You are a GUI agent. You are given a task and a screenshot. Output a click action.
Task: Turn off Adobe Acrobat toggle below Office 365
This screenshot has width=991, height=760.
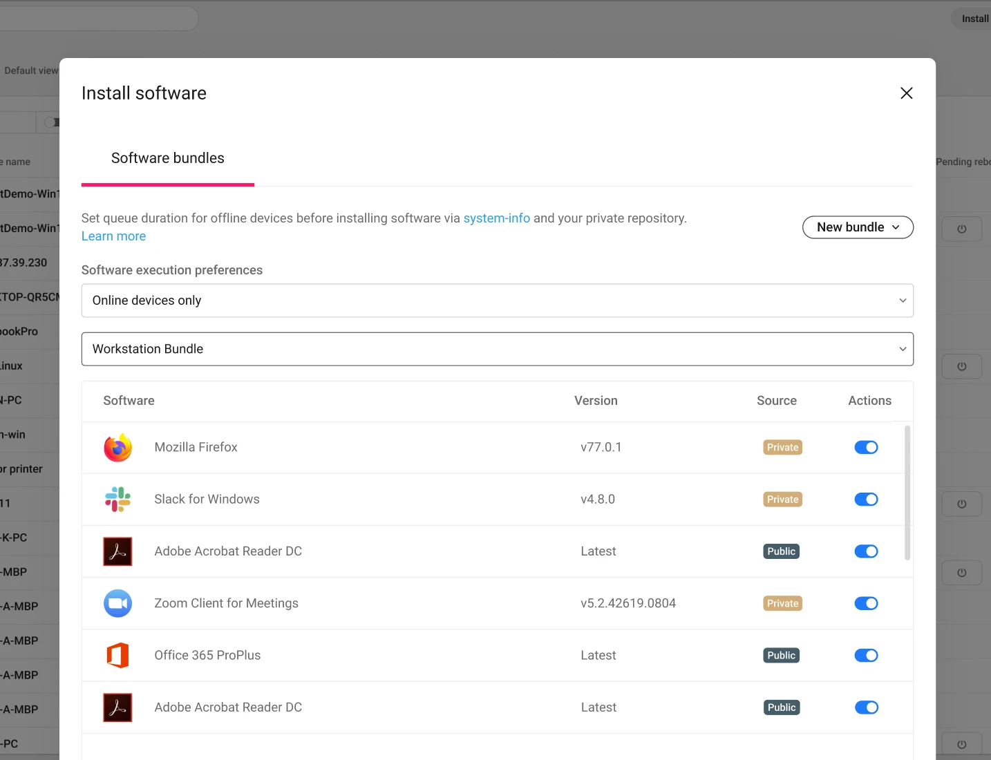866,707
